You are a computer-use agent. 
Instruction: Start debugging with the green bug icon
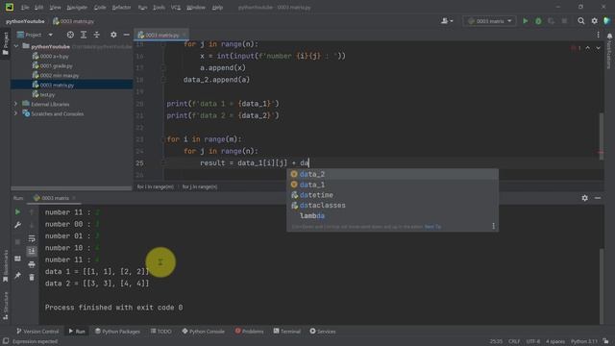[538, 21]
